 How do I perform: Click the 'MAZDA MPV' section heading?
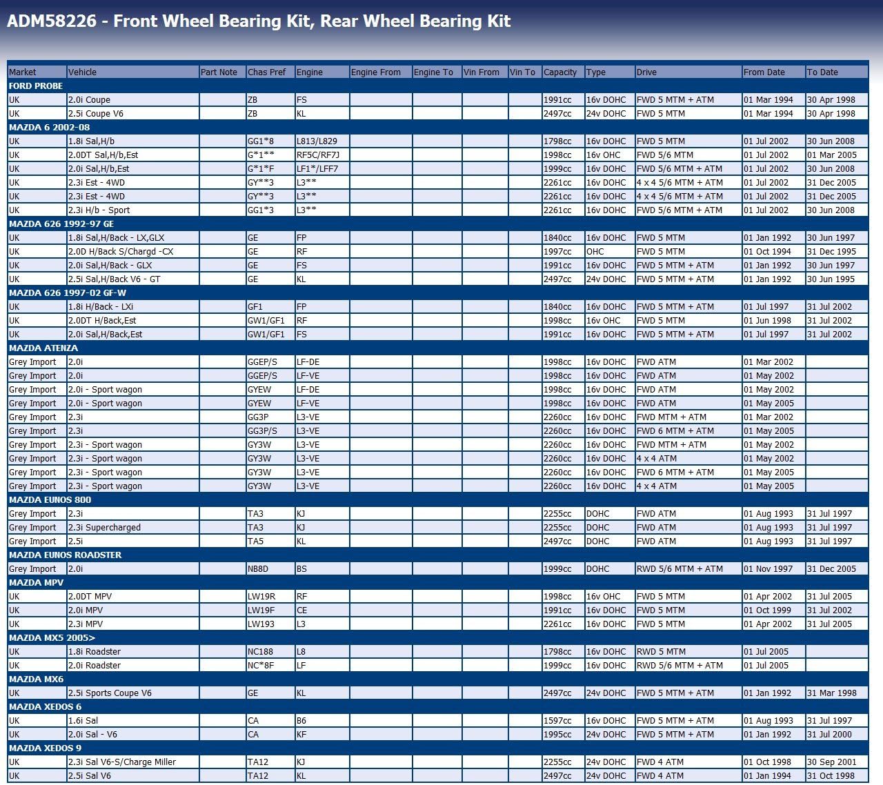click(438, 582)
